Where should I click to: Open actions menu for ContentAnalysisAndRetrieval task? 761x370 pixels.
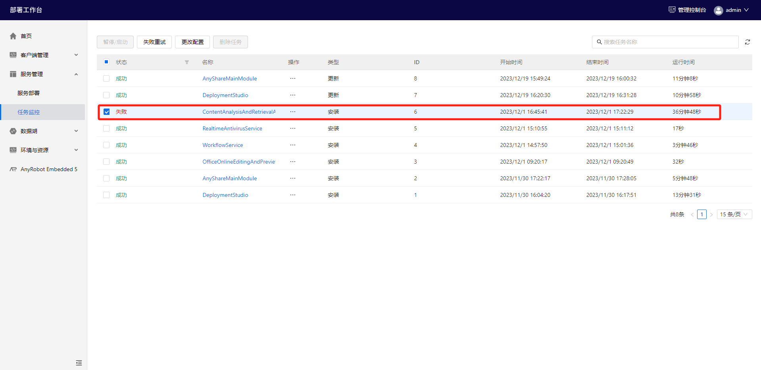pyautogui.click(x=293, y=112)
